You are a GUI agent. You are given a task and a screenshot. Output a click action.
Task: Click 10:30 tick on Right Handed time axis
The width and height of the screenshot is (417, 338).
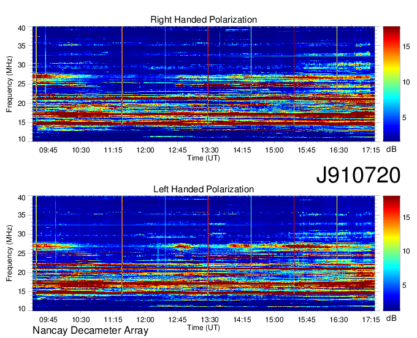[x=81, y=150]
